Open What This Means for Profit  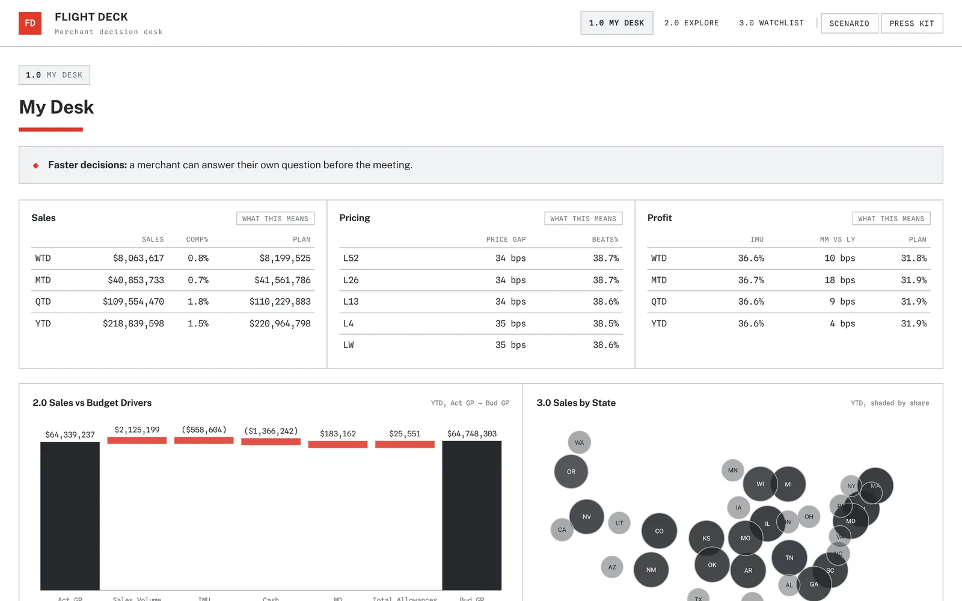891,219
